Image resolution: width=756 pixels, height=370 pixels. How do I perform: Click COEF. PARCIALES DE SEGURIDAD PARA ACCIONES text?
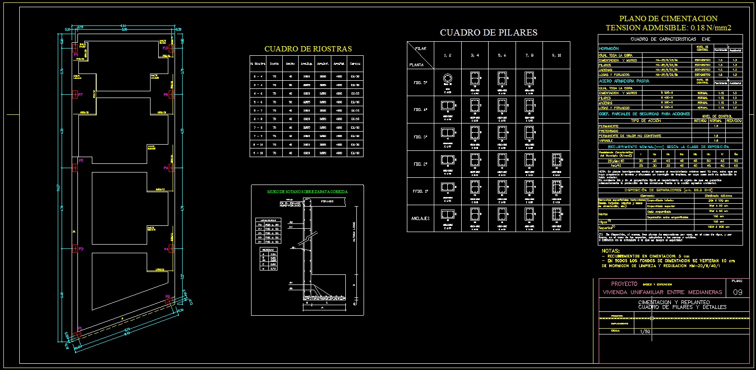click(x=644, y=114)
